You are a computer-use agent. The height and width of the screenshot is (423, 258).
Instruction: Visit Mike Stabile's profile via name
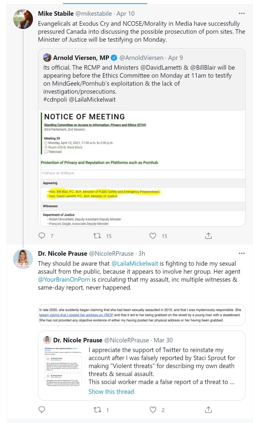pos(56,13)
